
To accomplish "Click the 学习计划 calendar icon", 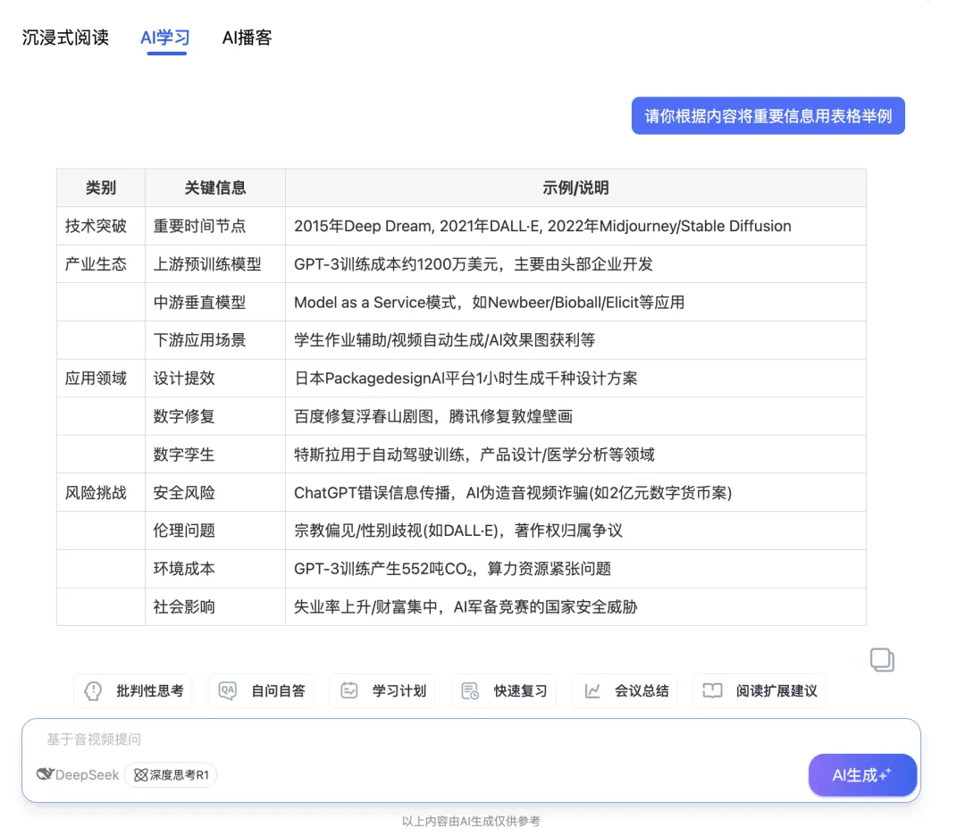I will pos(349,690).
